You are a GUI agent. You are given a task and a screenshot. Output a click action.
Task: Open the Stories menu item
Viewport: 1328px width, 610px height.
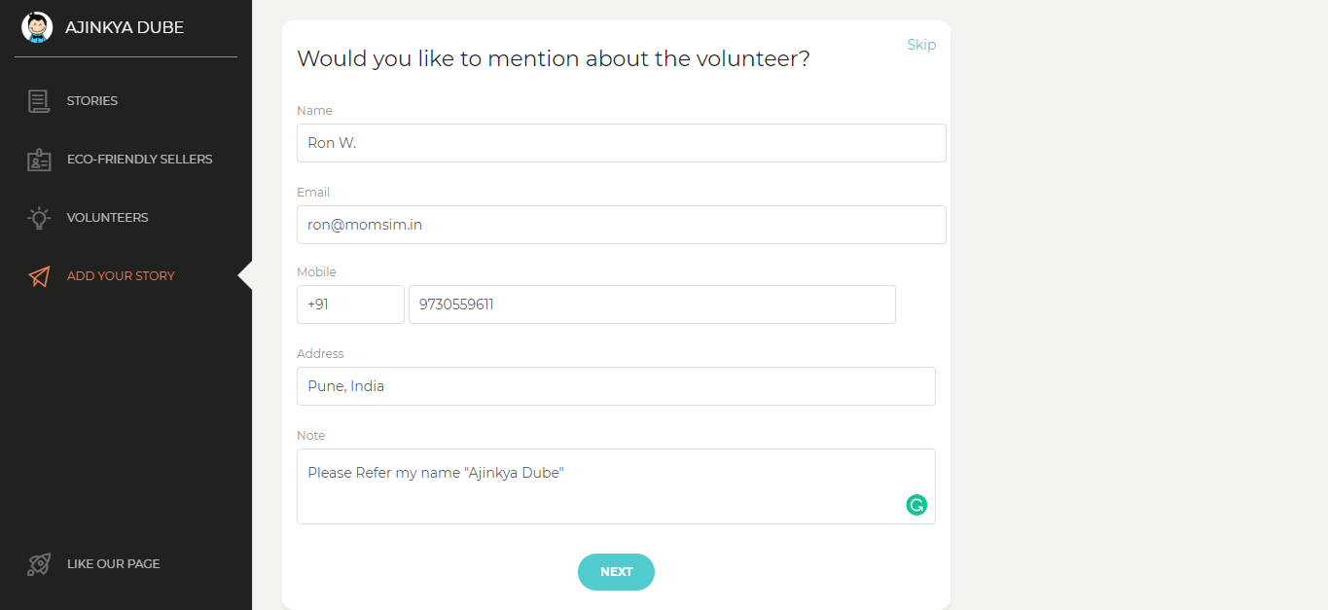tap(92, 101)
